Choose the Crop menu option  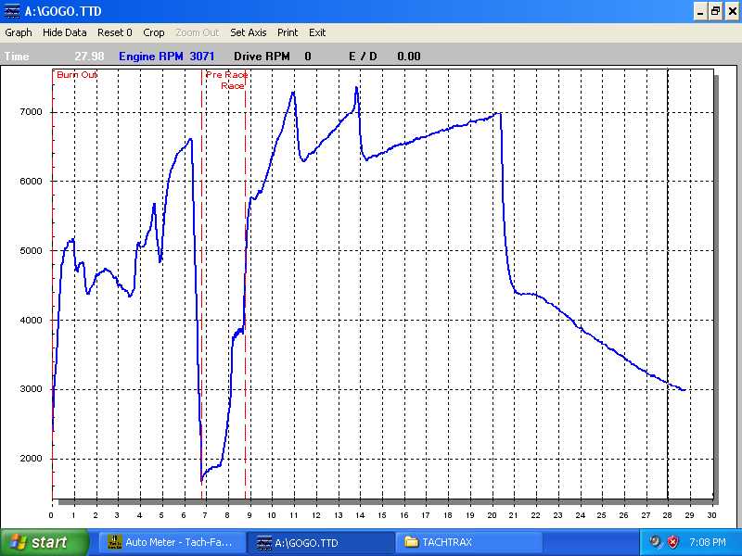click(154, 32)
